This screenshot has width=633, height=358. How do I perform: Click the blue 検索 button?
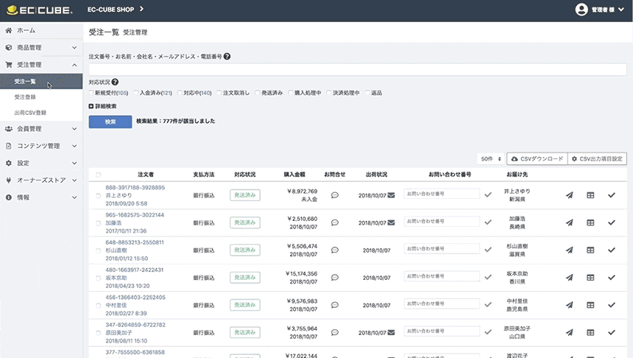[x=110, y=122]
